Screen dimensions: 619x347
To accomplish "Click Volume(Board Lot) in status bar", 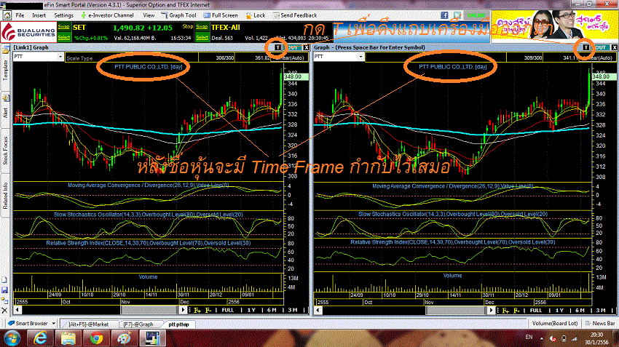I will coord(555,323).
